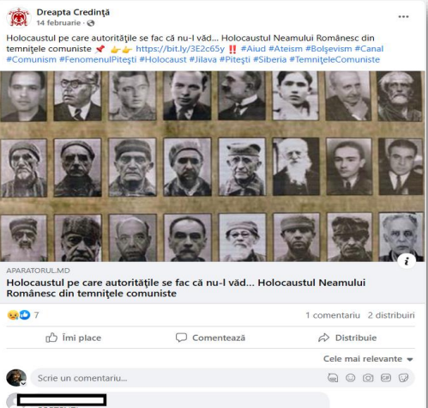Switch commenting profile via avatar arrow

point(23,384)
